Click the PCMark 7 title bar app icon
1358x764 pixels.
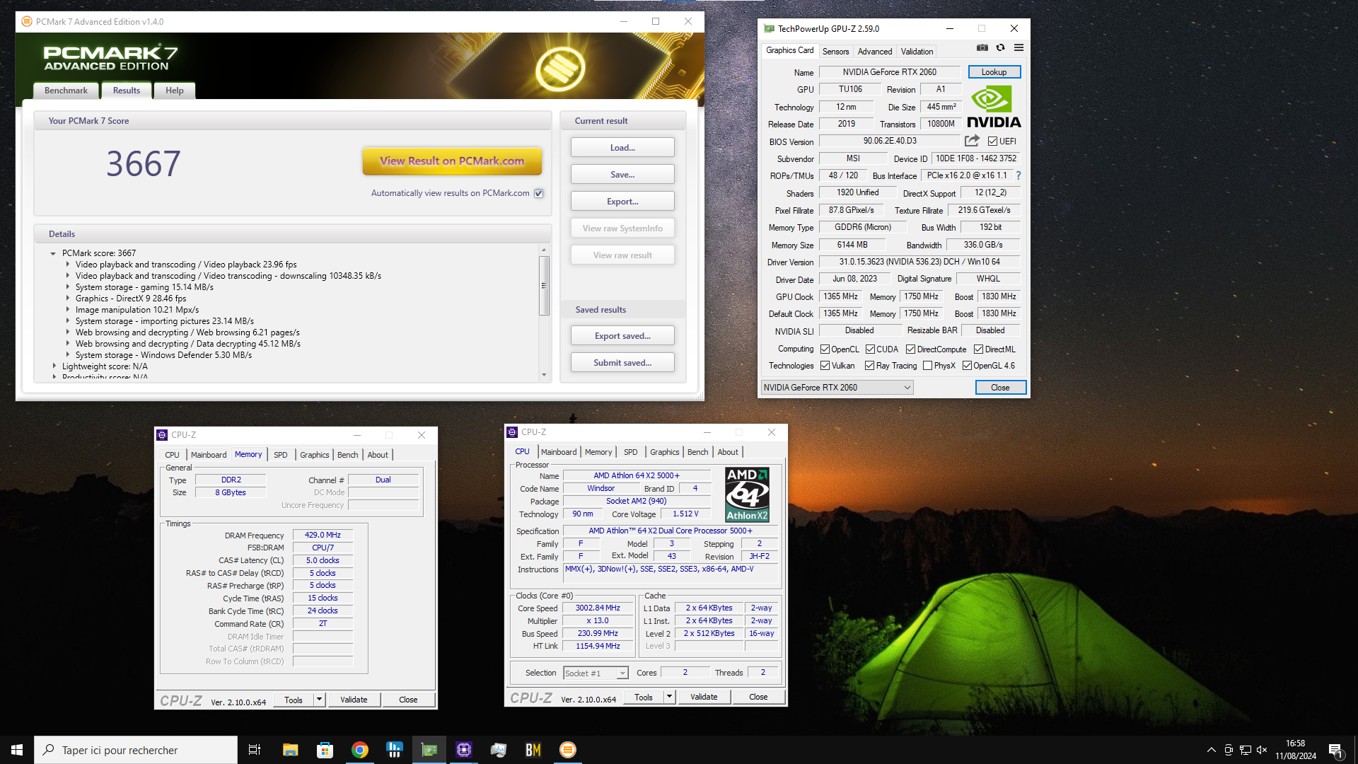pos(27,21)
